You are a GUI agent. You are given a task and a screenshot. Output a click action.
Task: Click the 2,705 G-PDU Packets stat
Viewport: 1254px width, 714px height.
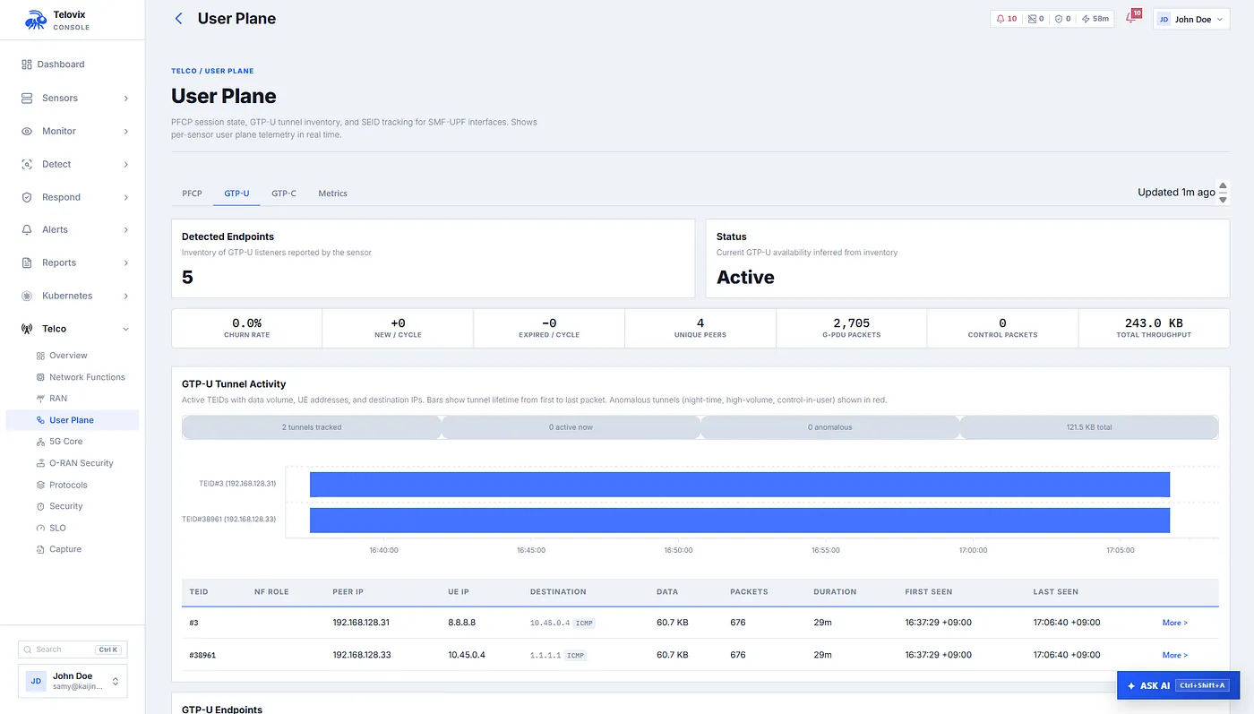851,328
